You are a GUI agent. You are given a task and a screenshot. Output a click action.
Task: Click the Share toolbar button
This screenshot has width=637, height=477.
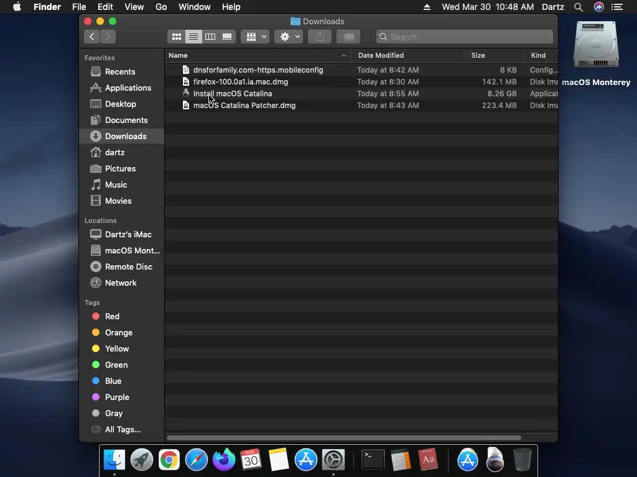(x=320, y=37)
